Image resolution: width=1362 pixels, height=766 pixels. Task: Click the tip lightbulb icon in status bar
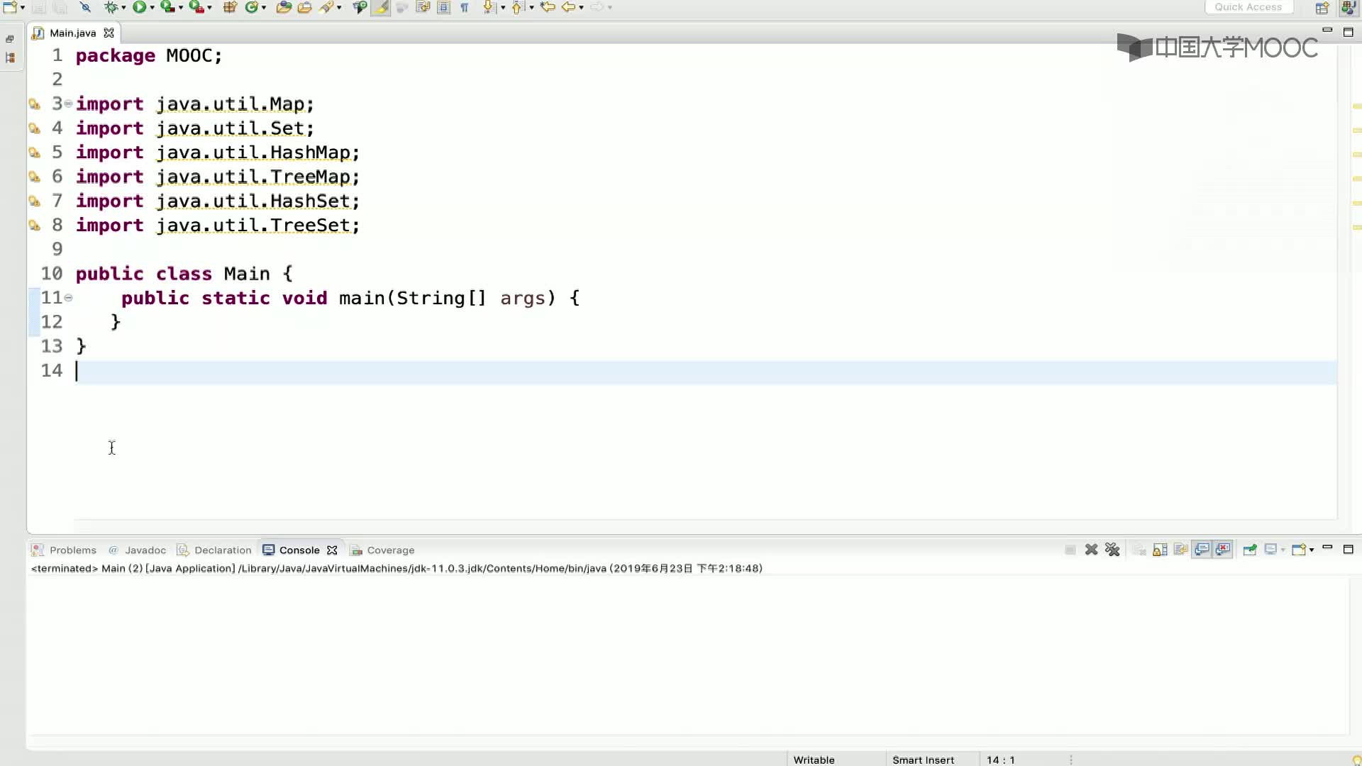click(x=1356, y=760)
